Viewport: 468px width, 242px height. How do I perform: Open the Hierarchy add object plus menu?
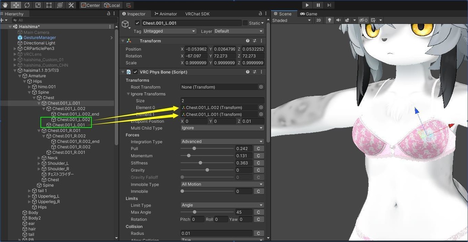pyautogui.click(x=4, y=20)
